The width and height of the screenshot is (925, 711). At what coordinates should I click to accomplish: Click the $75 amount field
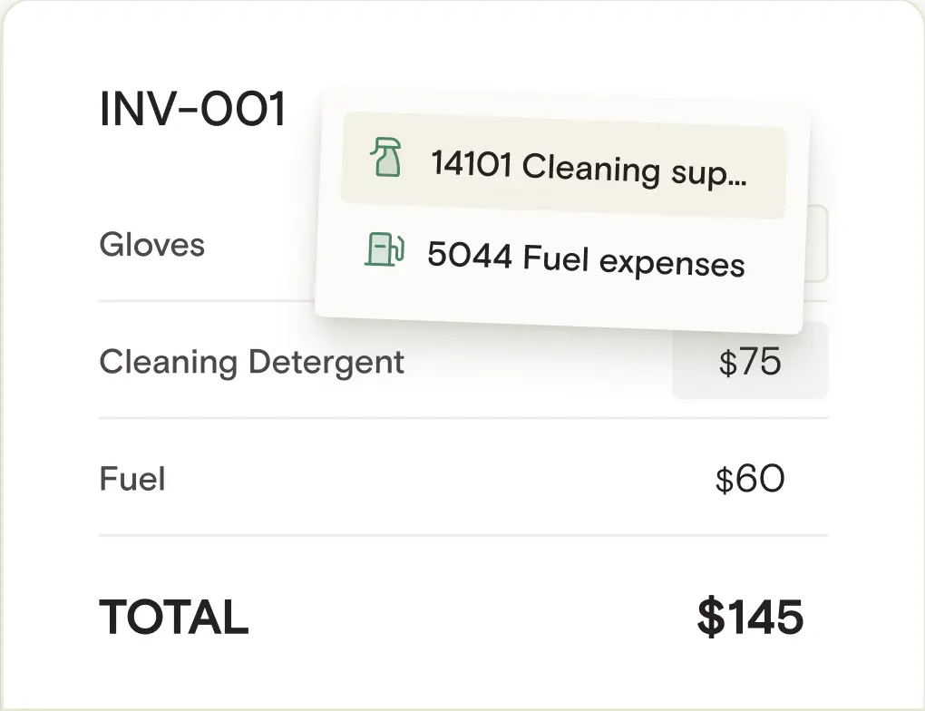[x=750, y=361]
